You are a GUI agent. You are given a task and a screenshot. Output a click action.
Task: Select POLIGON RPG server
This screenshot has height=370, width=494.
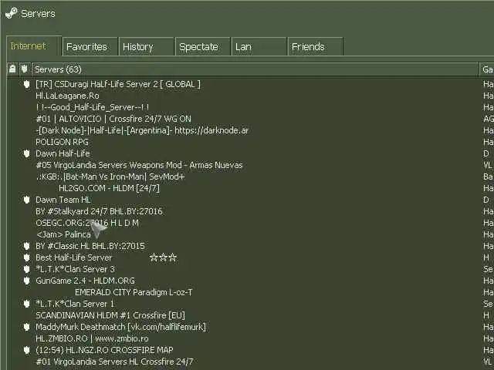(62, 142)
